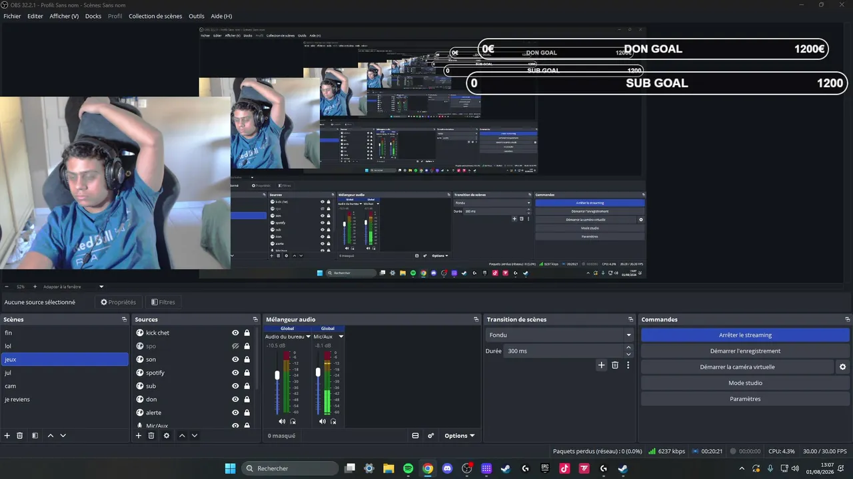
Task: Undock the Sources panel
Action: click(x=255, y=319)
